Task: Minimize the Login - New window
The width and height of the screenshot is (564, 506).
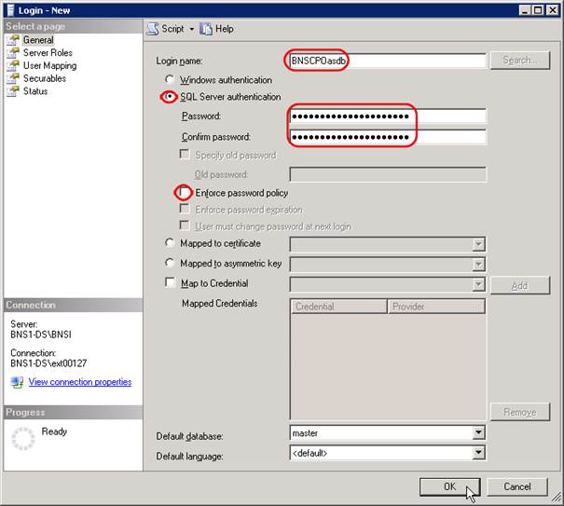Action: (x=525, y=10)
